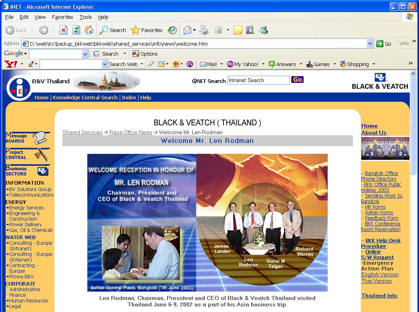Open the Research books icon
The height and width of the screenshot is (312, 419).
(250, 30)
